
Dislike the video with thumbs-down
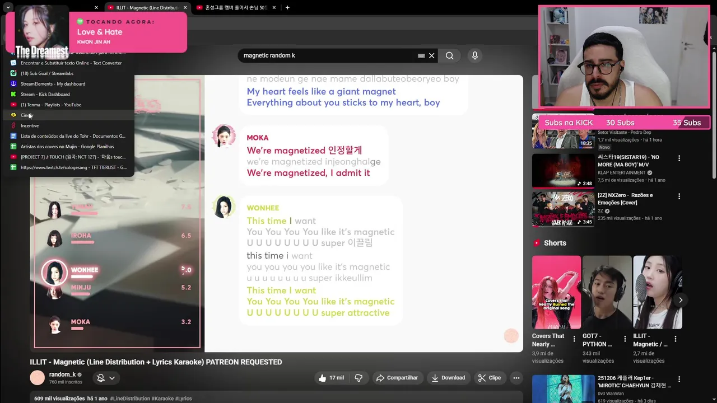[358, 378]
